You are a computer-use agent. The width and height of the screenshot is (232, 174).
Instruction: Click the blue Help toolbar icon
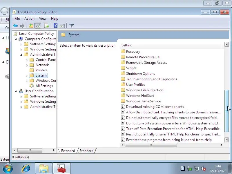point(55,26)
